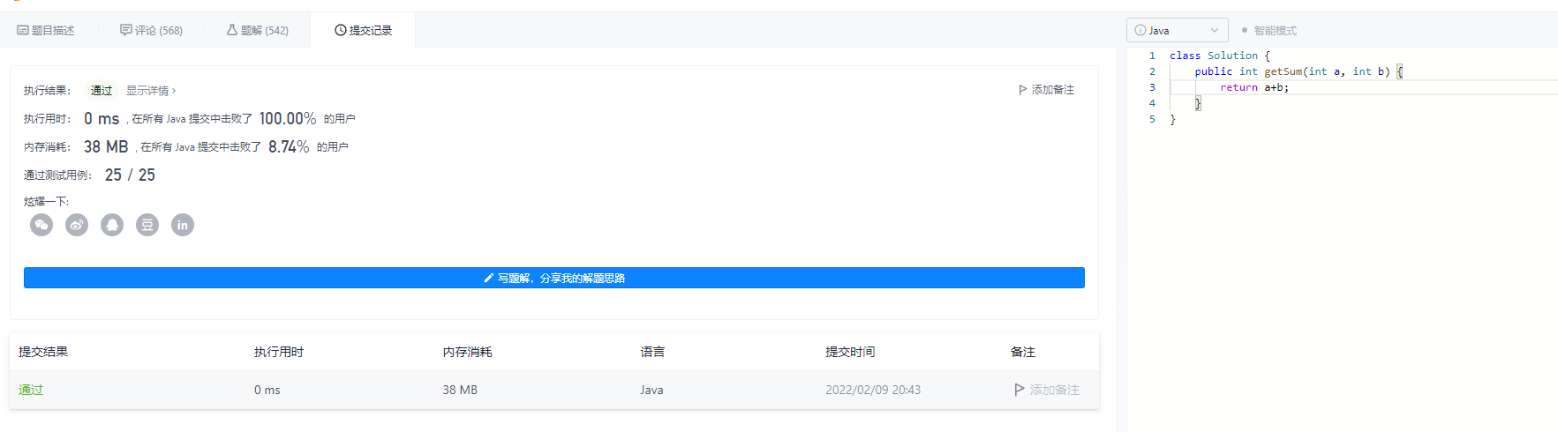Click the 提交结果 column header

pyautogui.click(x=43, y=352)
